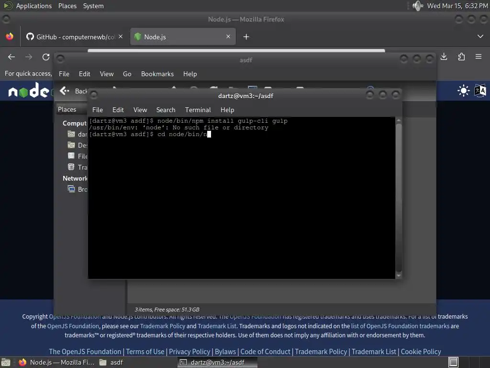Expand the list all tabs chevron
Viewport: 490px width, 368px height.
point(480,36)
